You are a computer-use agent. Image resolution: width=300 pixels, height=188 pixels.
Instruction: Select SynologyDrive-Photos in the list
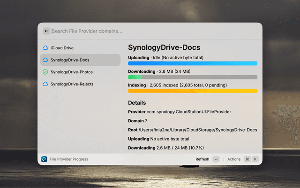80,72
